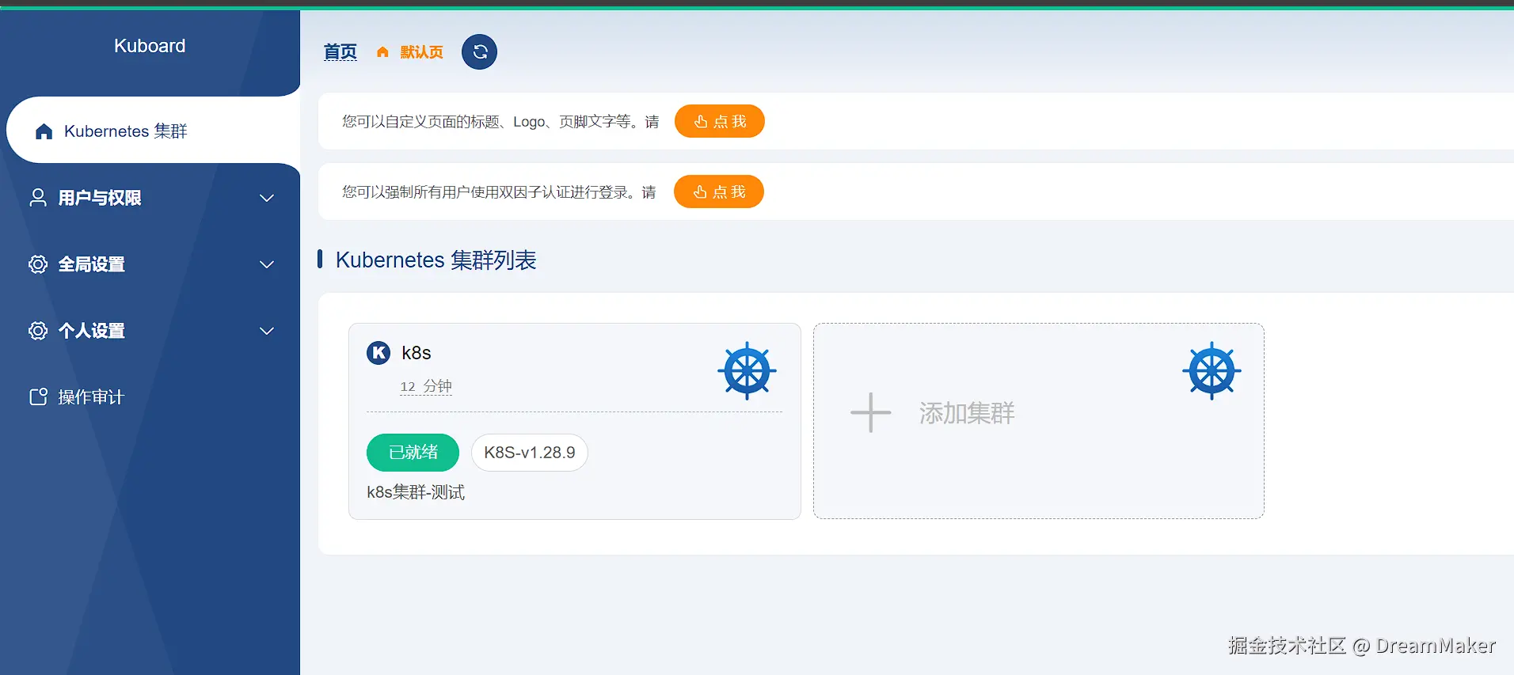This screenshot has width=1514, height=675.
Task: Click the plus icon to add a cluster
Action: point(871,412)
